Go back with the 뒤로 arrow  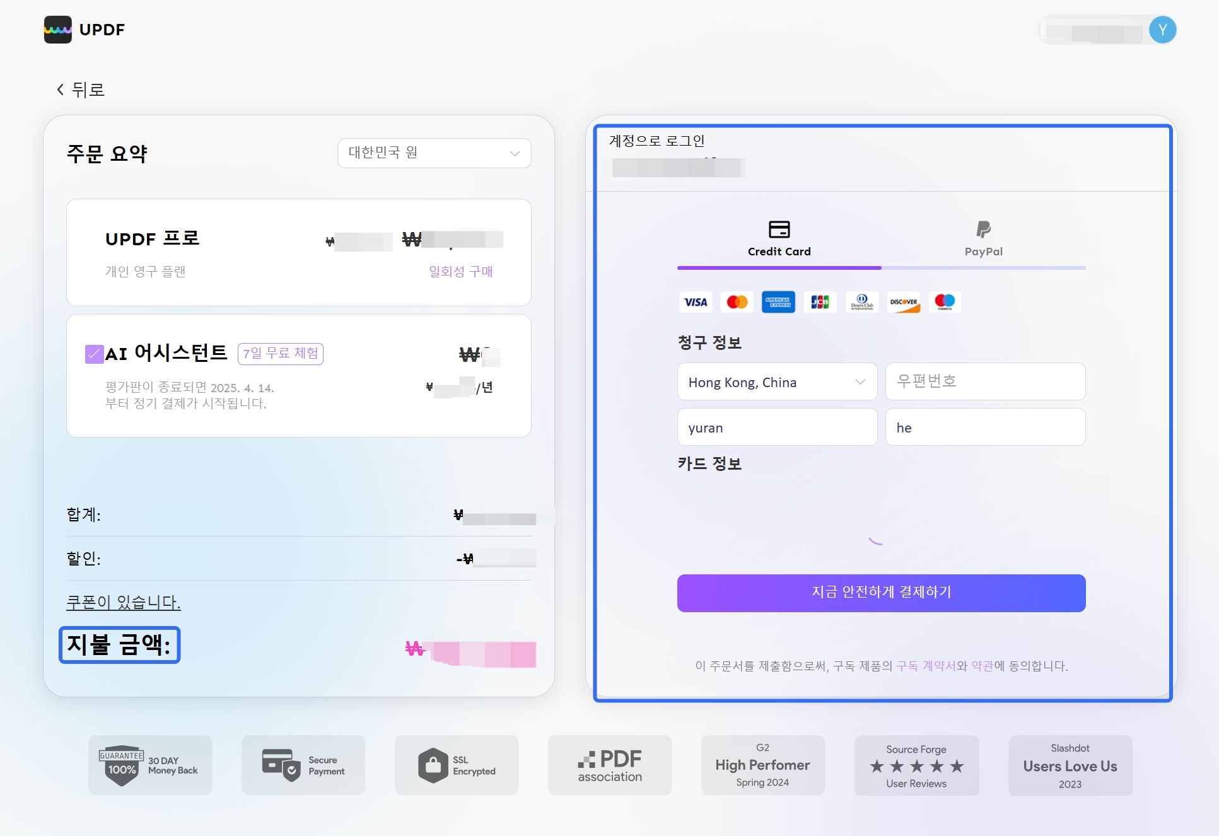81,90
